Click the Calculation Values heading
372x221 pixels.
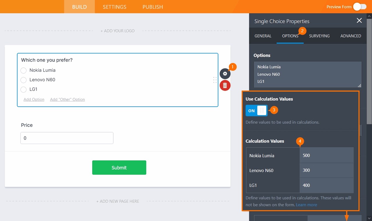pos(265,141)
